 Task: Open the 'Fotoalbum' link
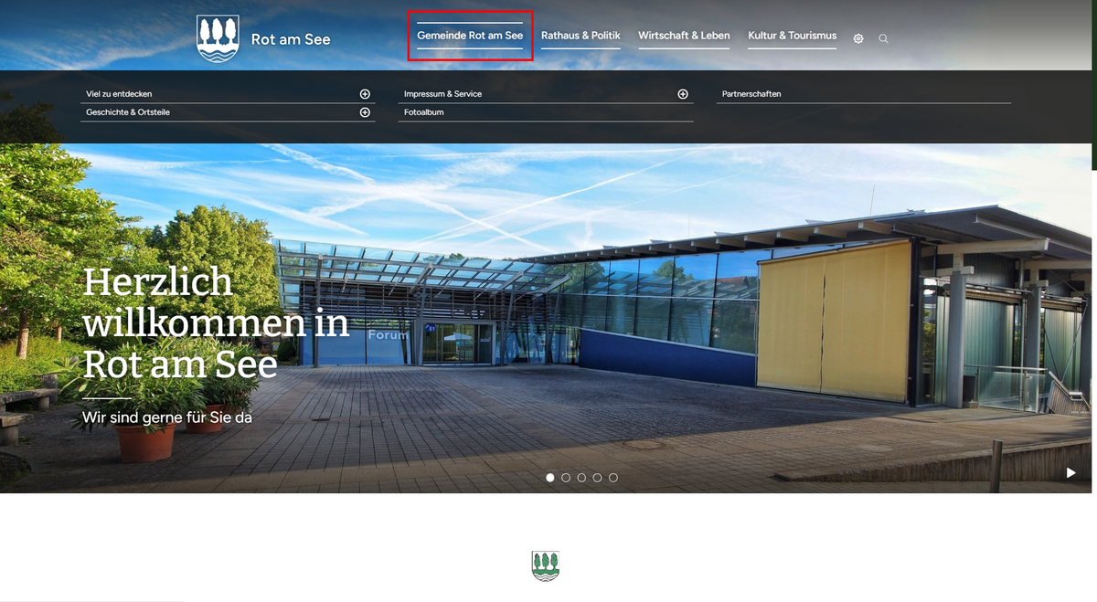tap(424, 112)
